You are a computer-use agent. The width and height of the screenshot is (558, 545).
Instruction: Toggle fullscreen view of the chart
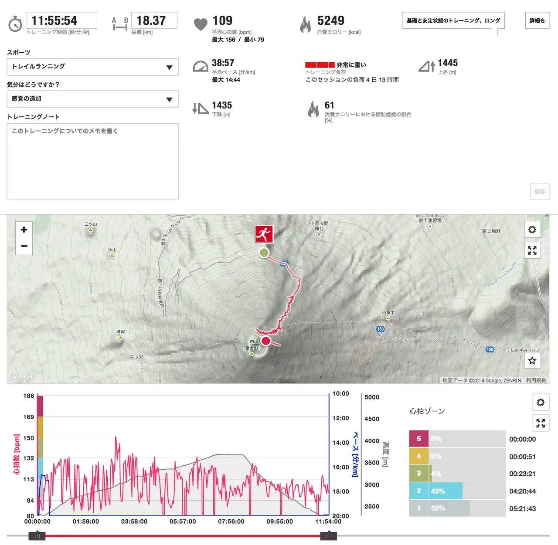click(541, 423)
